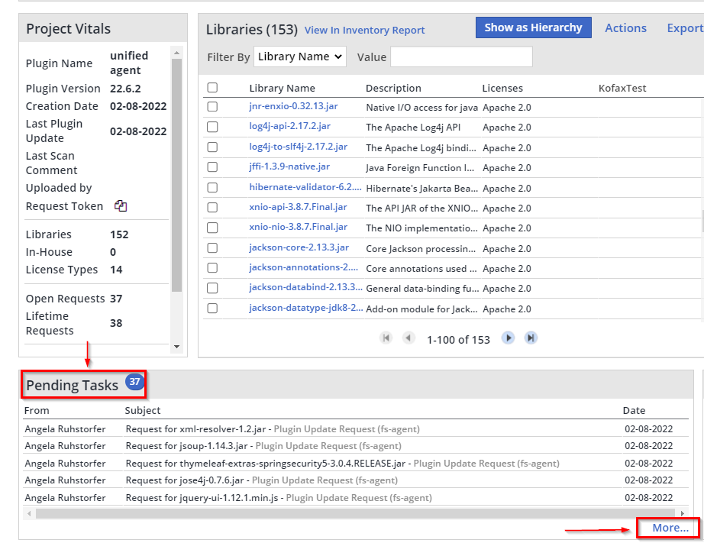Click More... link under Pending Tasks
This screenshot has height=543, width=704.
pos(670,528)
